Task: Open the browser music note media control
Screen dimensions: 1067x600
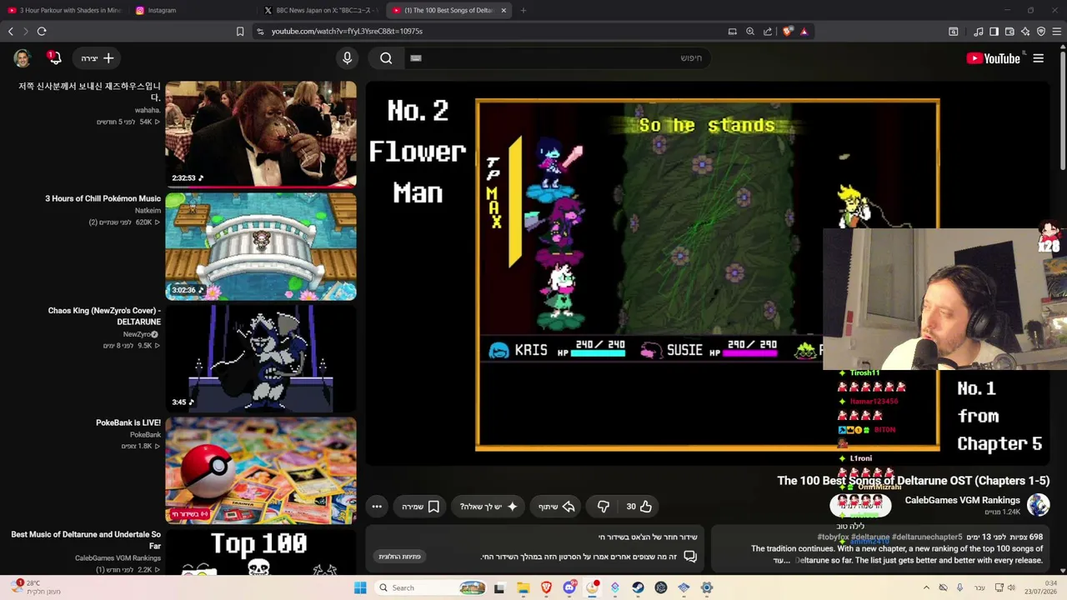Action: [x=979, y=32]
